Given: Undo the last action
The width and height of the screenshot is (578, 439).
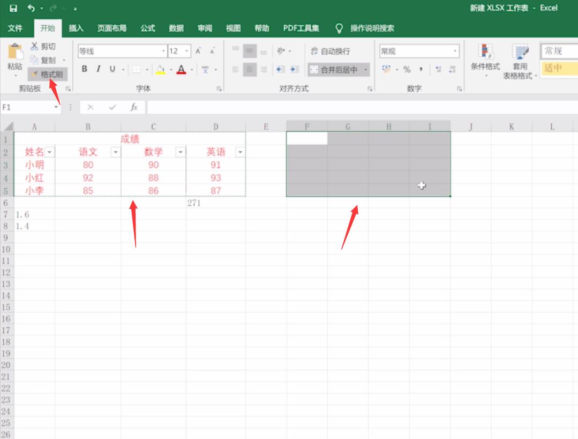Looking at the screenshot, I should click(x=31, y=8).
